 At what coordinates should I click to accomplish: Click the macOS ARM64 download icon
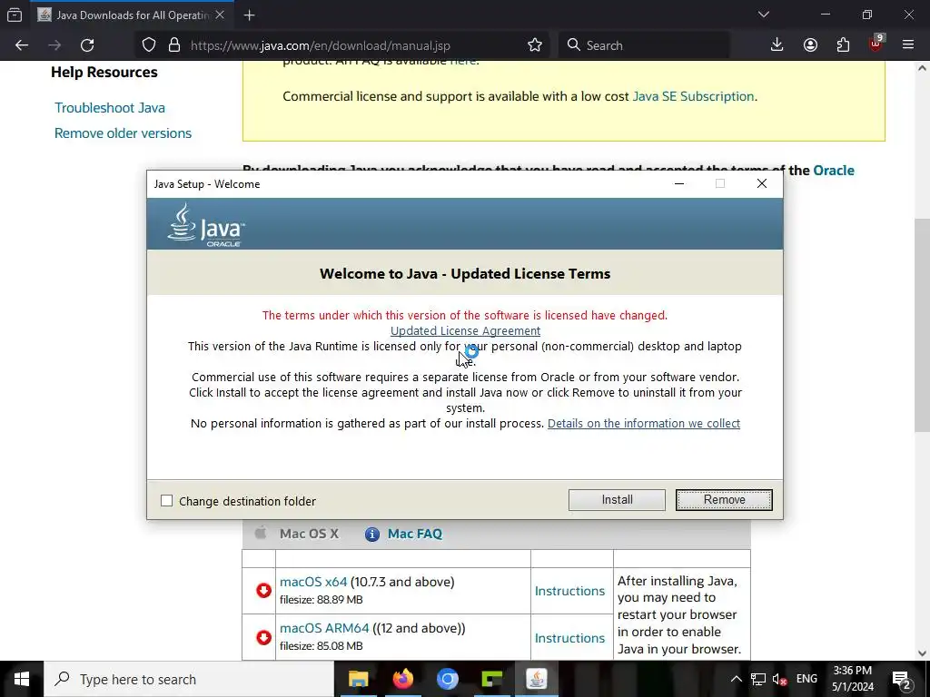[263, 637]
